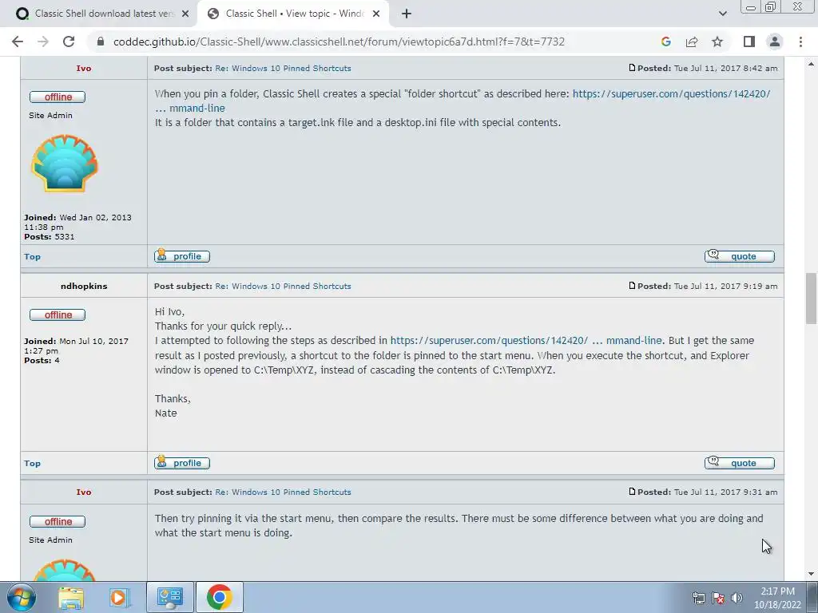This screenshot has width=818, height=613.
Task: Open the Action Center flag tray icon
Action: (718, 599)
